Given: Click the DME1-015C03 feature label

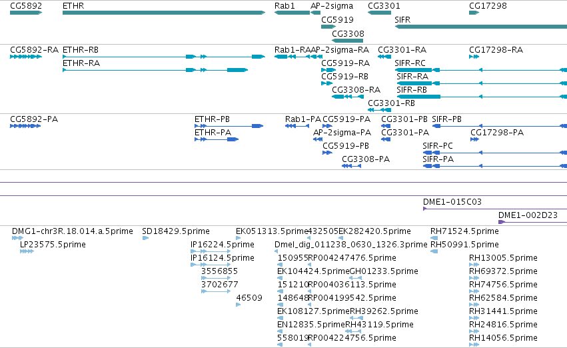Looking at the screenshot, I should (x=452, y=202).
